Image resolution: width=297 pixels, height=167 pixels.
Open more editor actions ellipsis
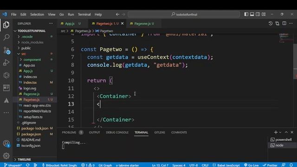coord(291,23)
